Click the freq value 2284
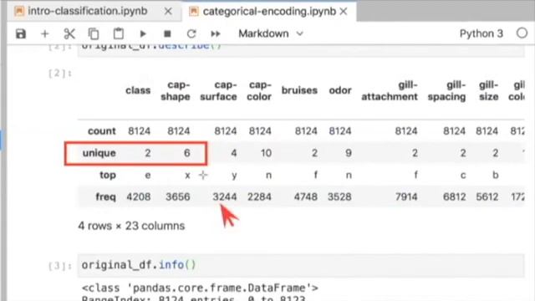535x301 pixels. (259, 197)
